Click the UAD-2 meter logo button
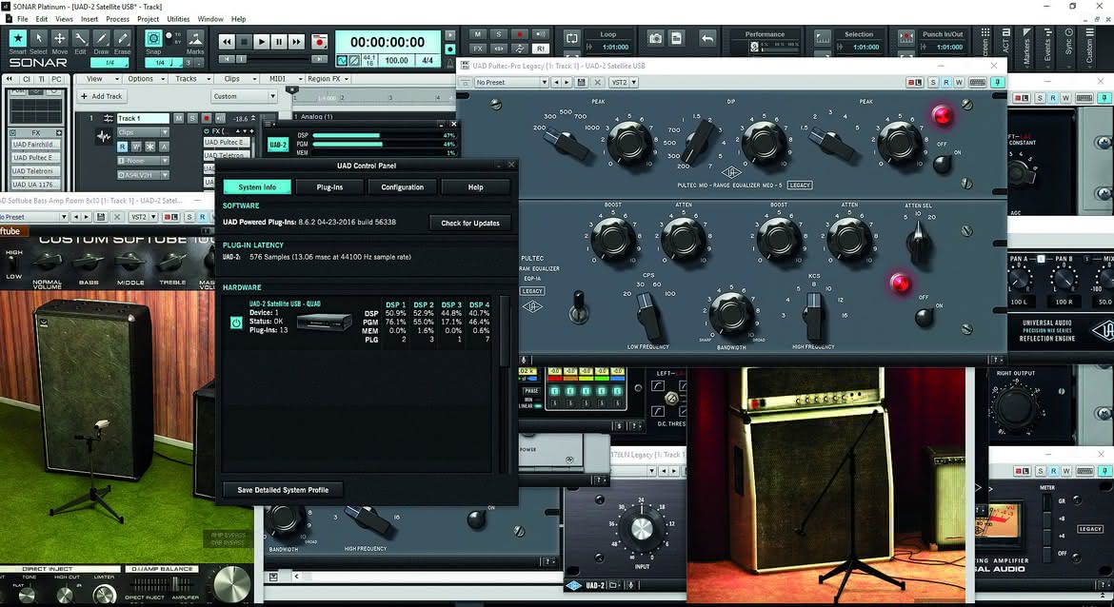The height and width of the screenshot is (607, 1114). point(277,145)
